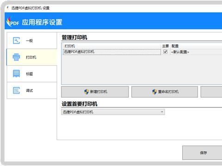This screenshot has width=222, height=166.
Task: Click the partially visible button after 重命名打印机
Action: pos(211,92)
